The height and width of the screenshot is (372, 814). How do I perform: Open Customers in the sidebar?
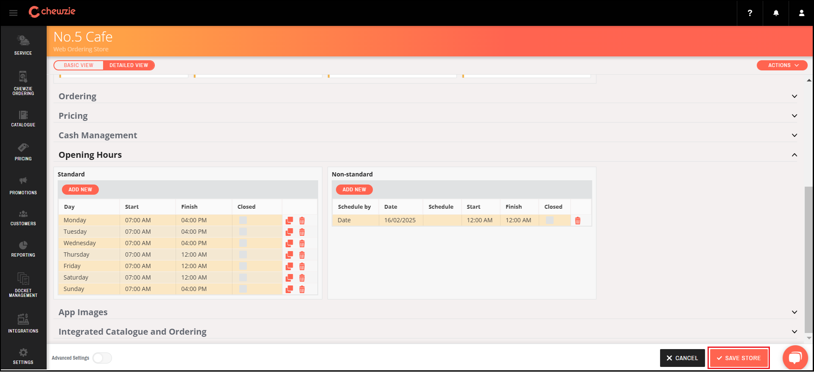click(23, 218)
